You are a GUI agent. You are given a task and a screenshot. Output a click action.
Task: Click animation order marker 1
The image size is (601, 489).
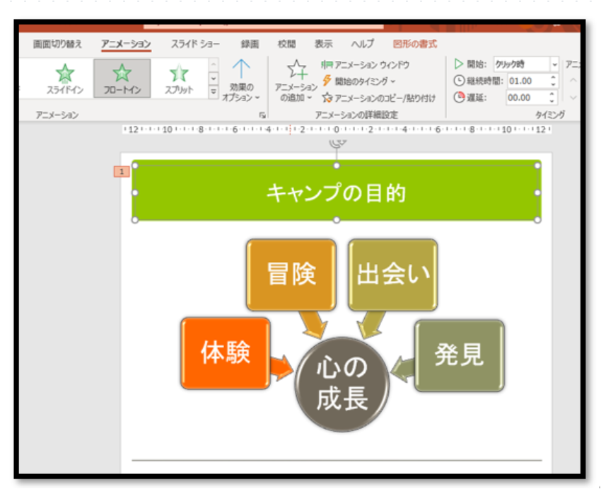(122, 171)
